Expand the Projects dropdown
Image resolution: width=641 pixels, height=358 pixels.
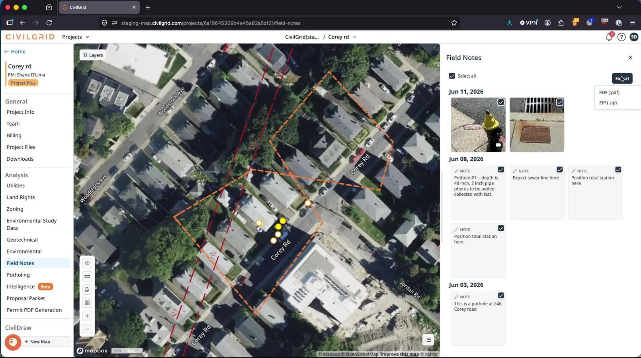pyautogui.click(x=76, y=37)
